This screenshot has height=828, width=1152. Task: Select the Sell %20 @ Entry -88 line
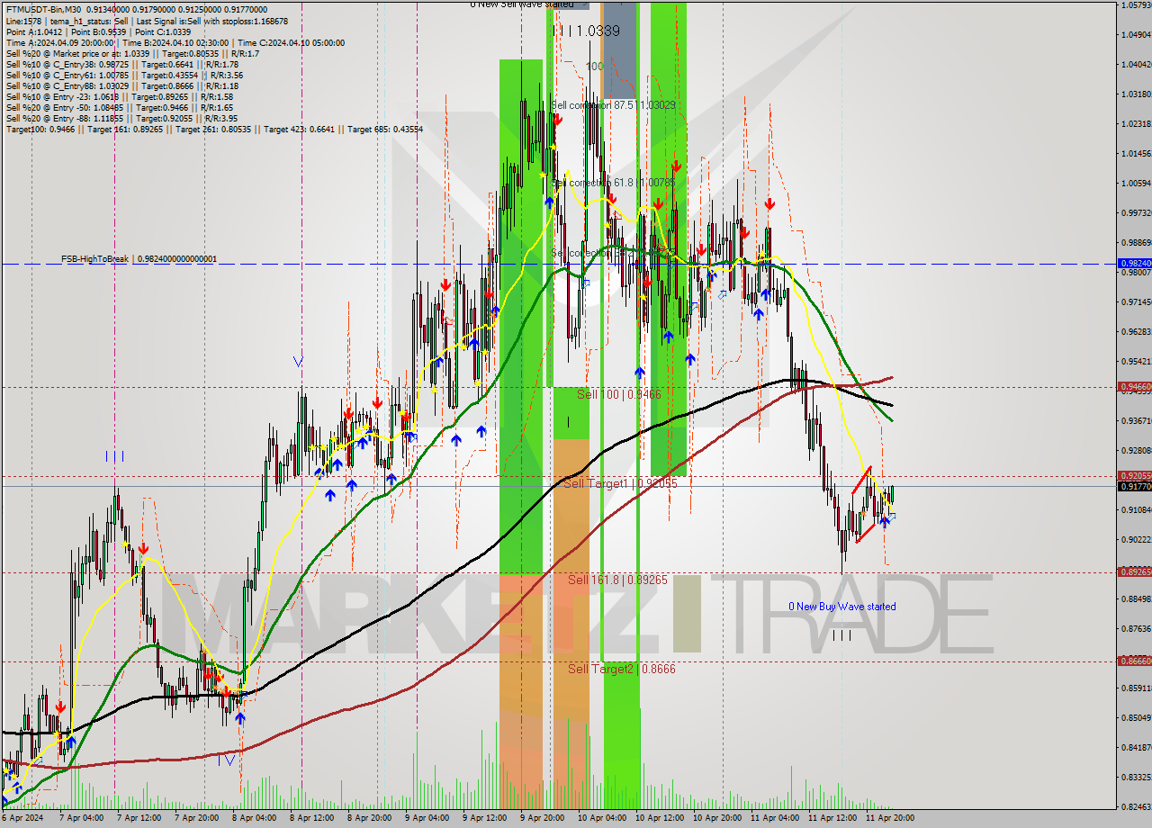(121, 118)
